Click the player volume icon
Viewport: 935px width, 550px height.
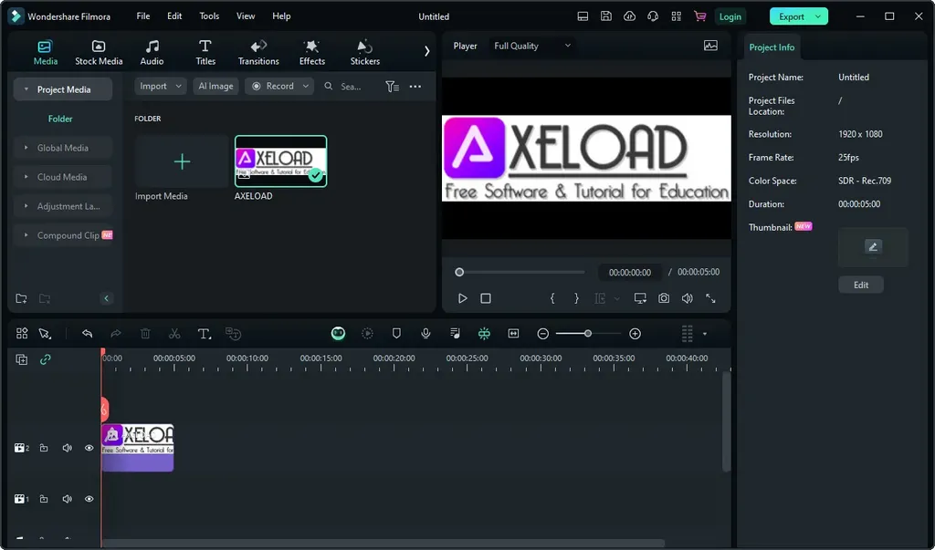pos(687,298)
